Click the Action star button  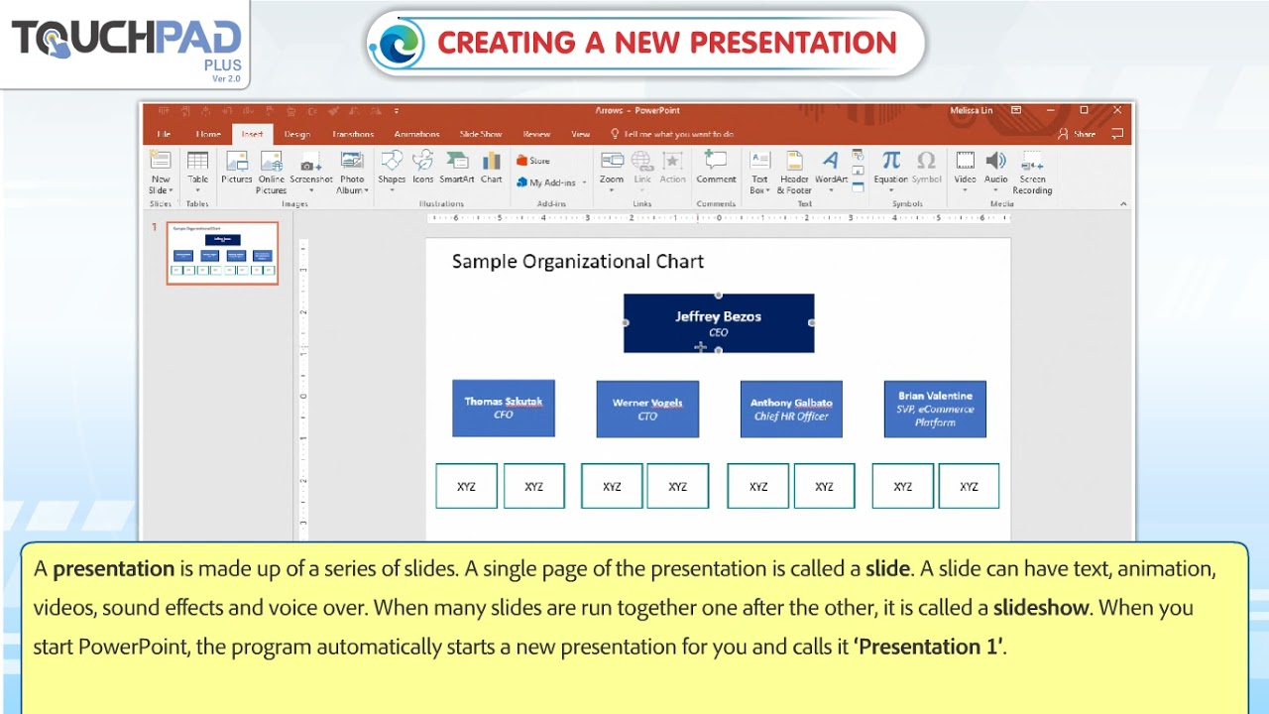pos(672,167)
